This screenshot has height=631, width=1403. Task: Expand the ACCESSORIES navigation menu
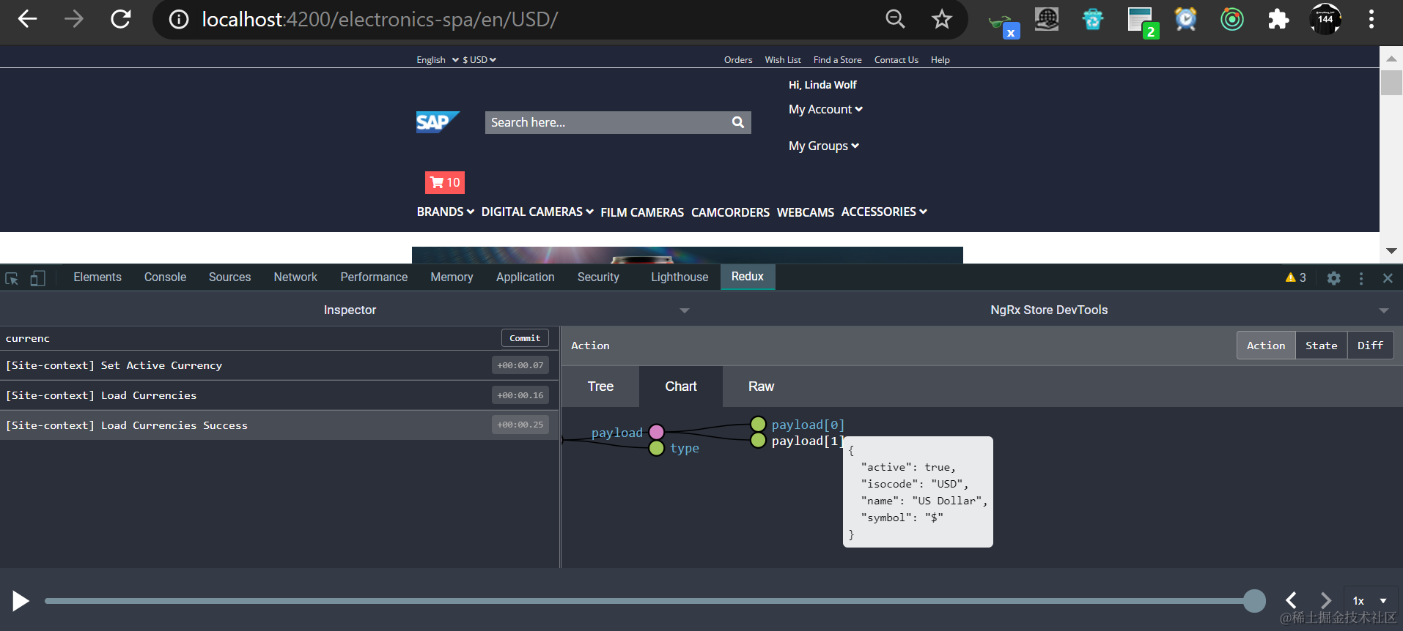point(884,212)
